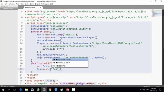Open the File menu

tap(2, 4)
